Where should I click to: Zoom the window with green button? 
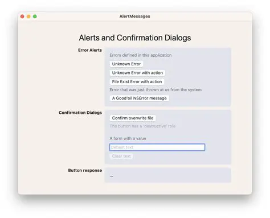pyautogui.click(x=35, y=17)
